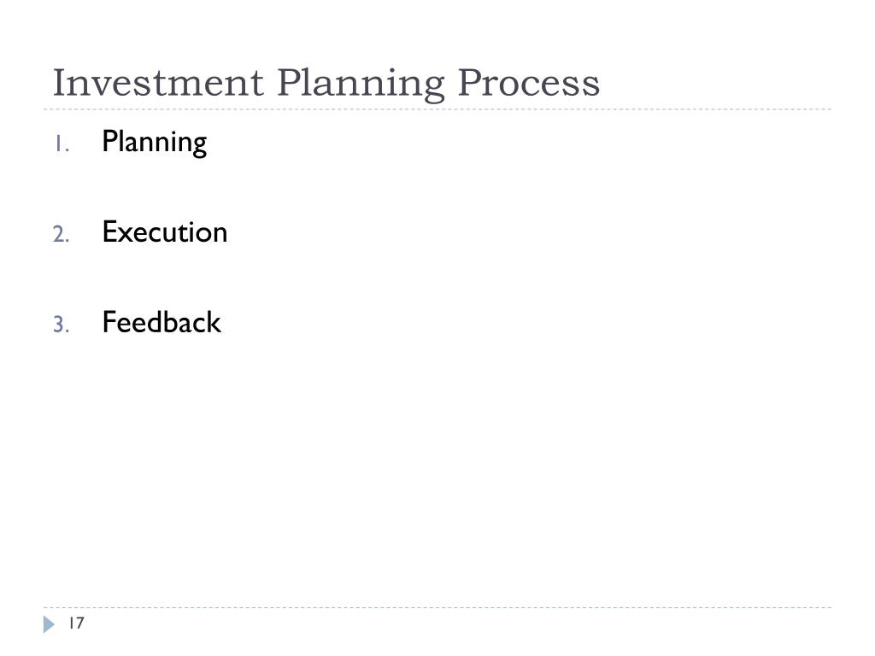This screenshot has height=656, width=875.
Task: Click the dotted divider line under the title
Action: coord(437,109)
